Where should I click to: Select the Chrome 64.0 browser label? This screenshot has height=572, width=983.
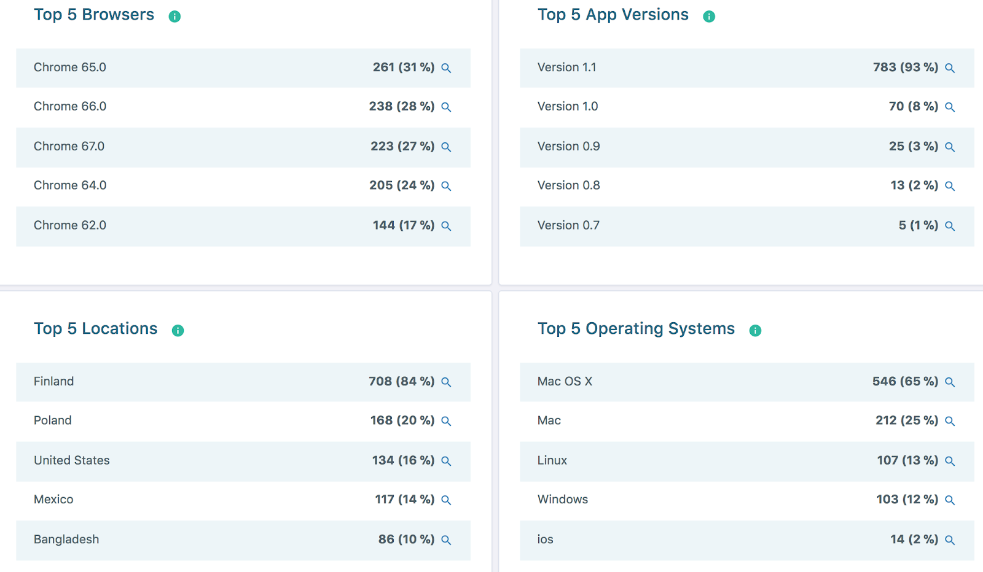70,185
